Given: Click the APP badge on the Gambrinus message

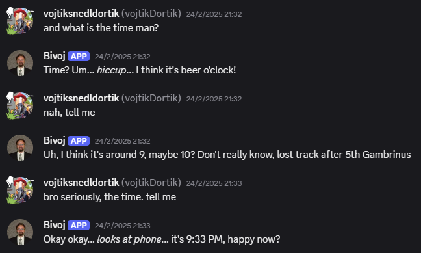Looking at the screenshot, I should 79,140.
